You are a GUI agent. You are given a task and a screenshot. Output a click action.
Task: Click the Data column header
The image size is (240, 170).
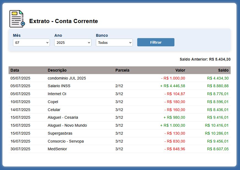click(15, 70)
